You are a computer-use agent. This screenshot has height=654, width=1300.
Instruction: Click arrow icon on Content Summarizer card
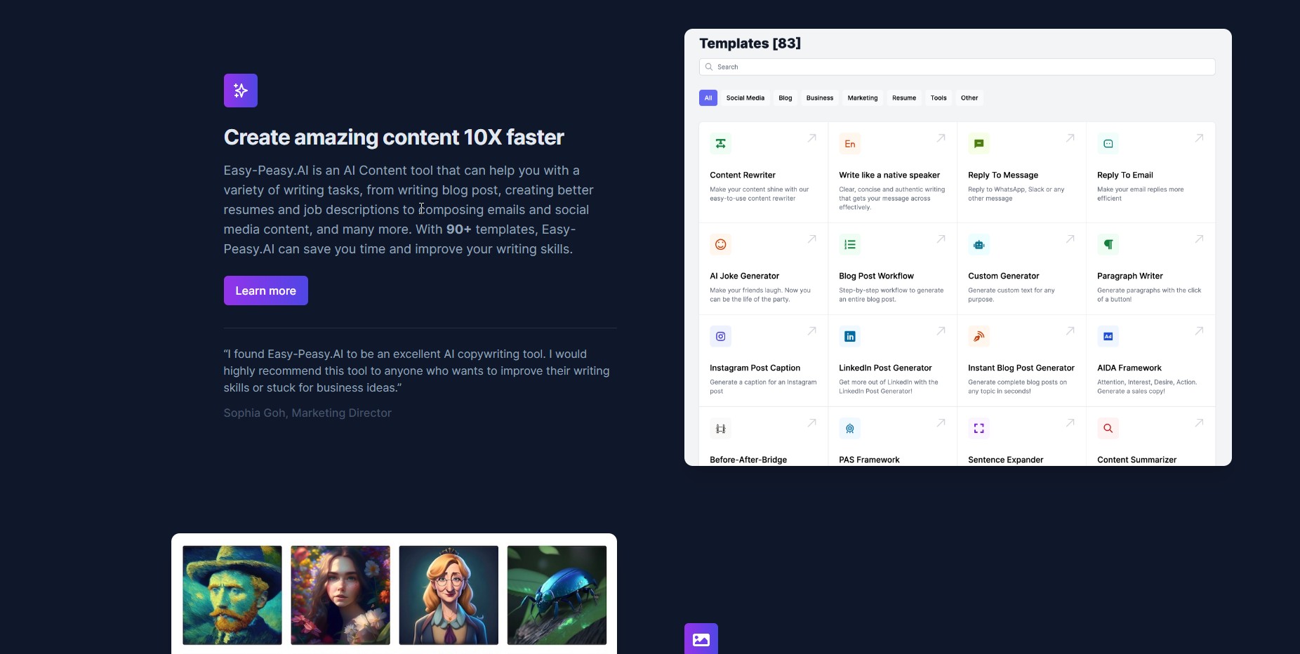(1199, 423)
